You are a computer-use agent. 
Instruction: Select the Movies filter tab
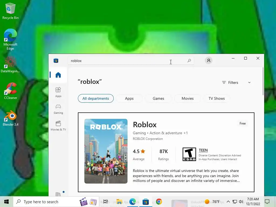point(188,98)
